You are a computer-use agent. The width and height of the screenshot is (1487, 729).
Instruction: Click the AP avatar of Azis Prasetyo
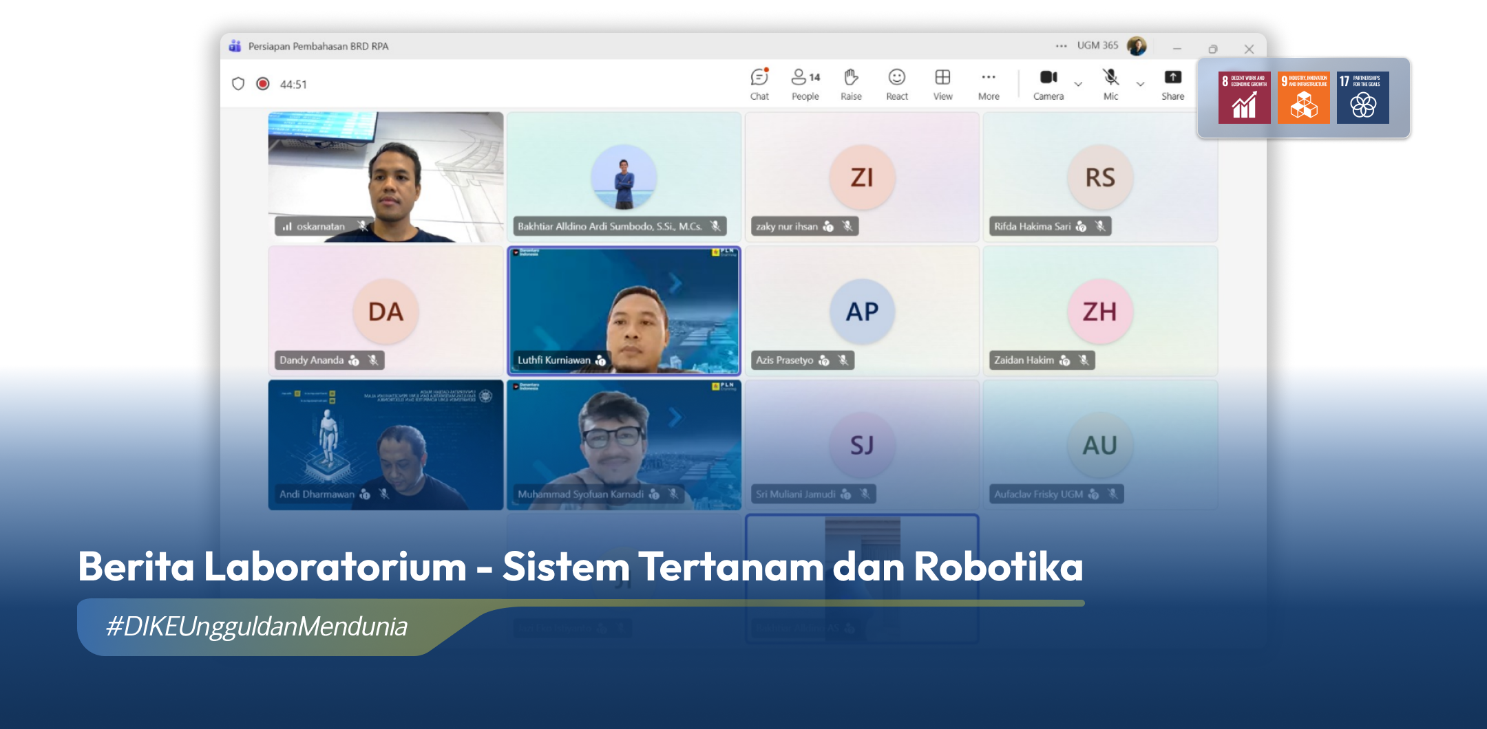862,312
